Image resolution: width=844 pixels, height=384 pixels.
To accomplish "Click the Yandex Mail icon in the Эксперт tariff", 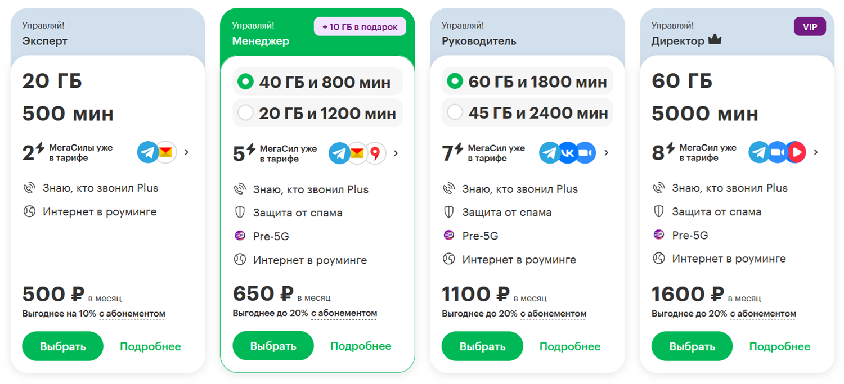I will (x=166, y=152).
